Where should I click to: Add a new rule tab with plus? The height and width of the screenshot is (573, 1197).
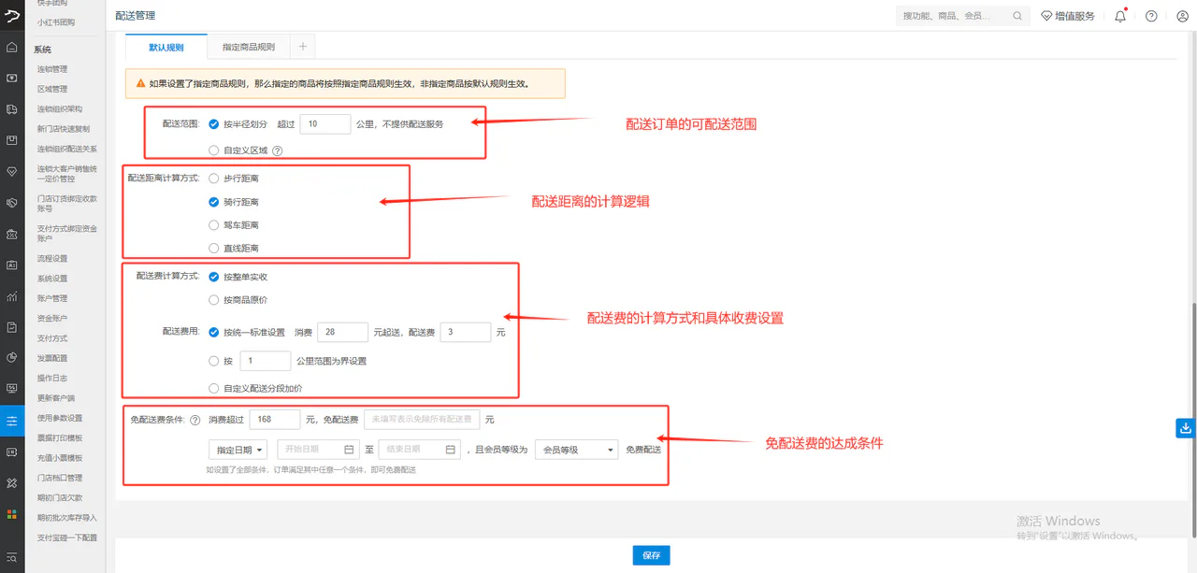pyautogui.click(x=302, y=46)
